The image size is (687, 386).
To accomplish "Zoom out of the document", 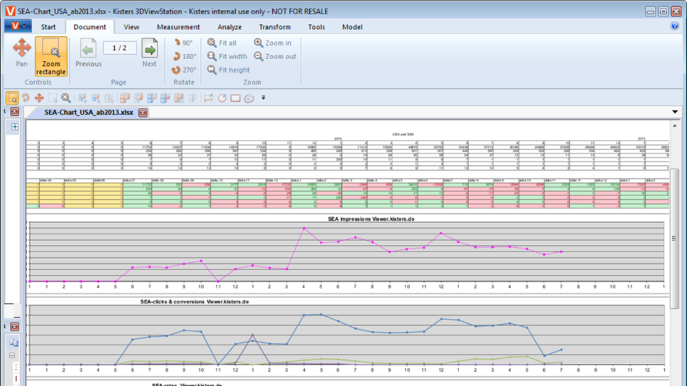I will click(x=275, y=57).
